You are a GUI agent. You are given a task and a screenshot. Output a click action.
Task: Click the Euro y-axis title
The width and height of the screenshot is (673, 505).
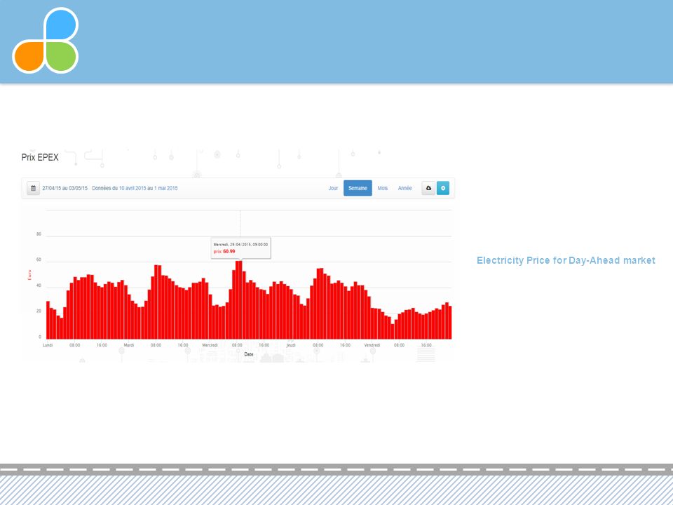pyautogui.click(x=29, y=275)
